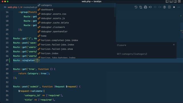Select debugbar.assets.js suggestion

click(76, 18)
